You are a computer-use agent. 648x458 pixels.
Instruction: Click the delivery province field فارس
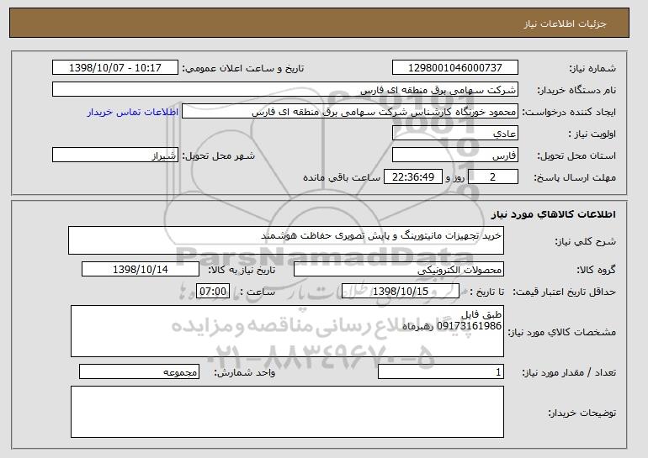click(455, 155)
